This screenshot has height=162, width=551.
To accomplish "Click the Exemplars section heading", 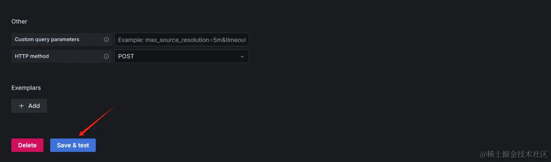I will click(x=26, y=88).
